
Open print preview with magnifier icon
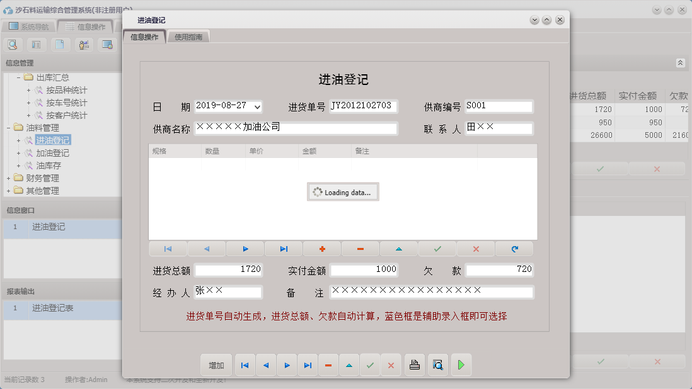click(x=437, y=365)
